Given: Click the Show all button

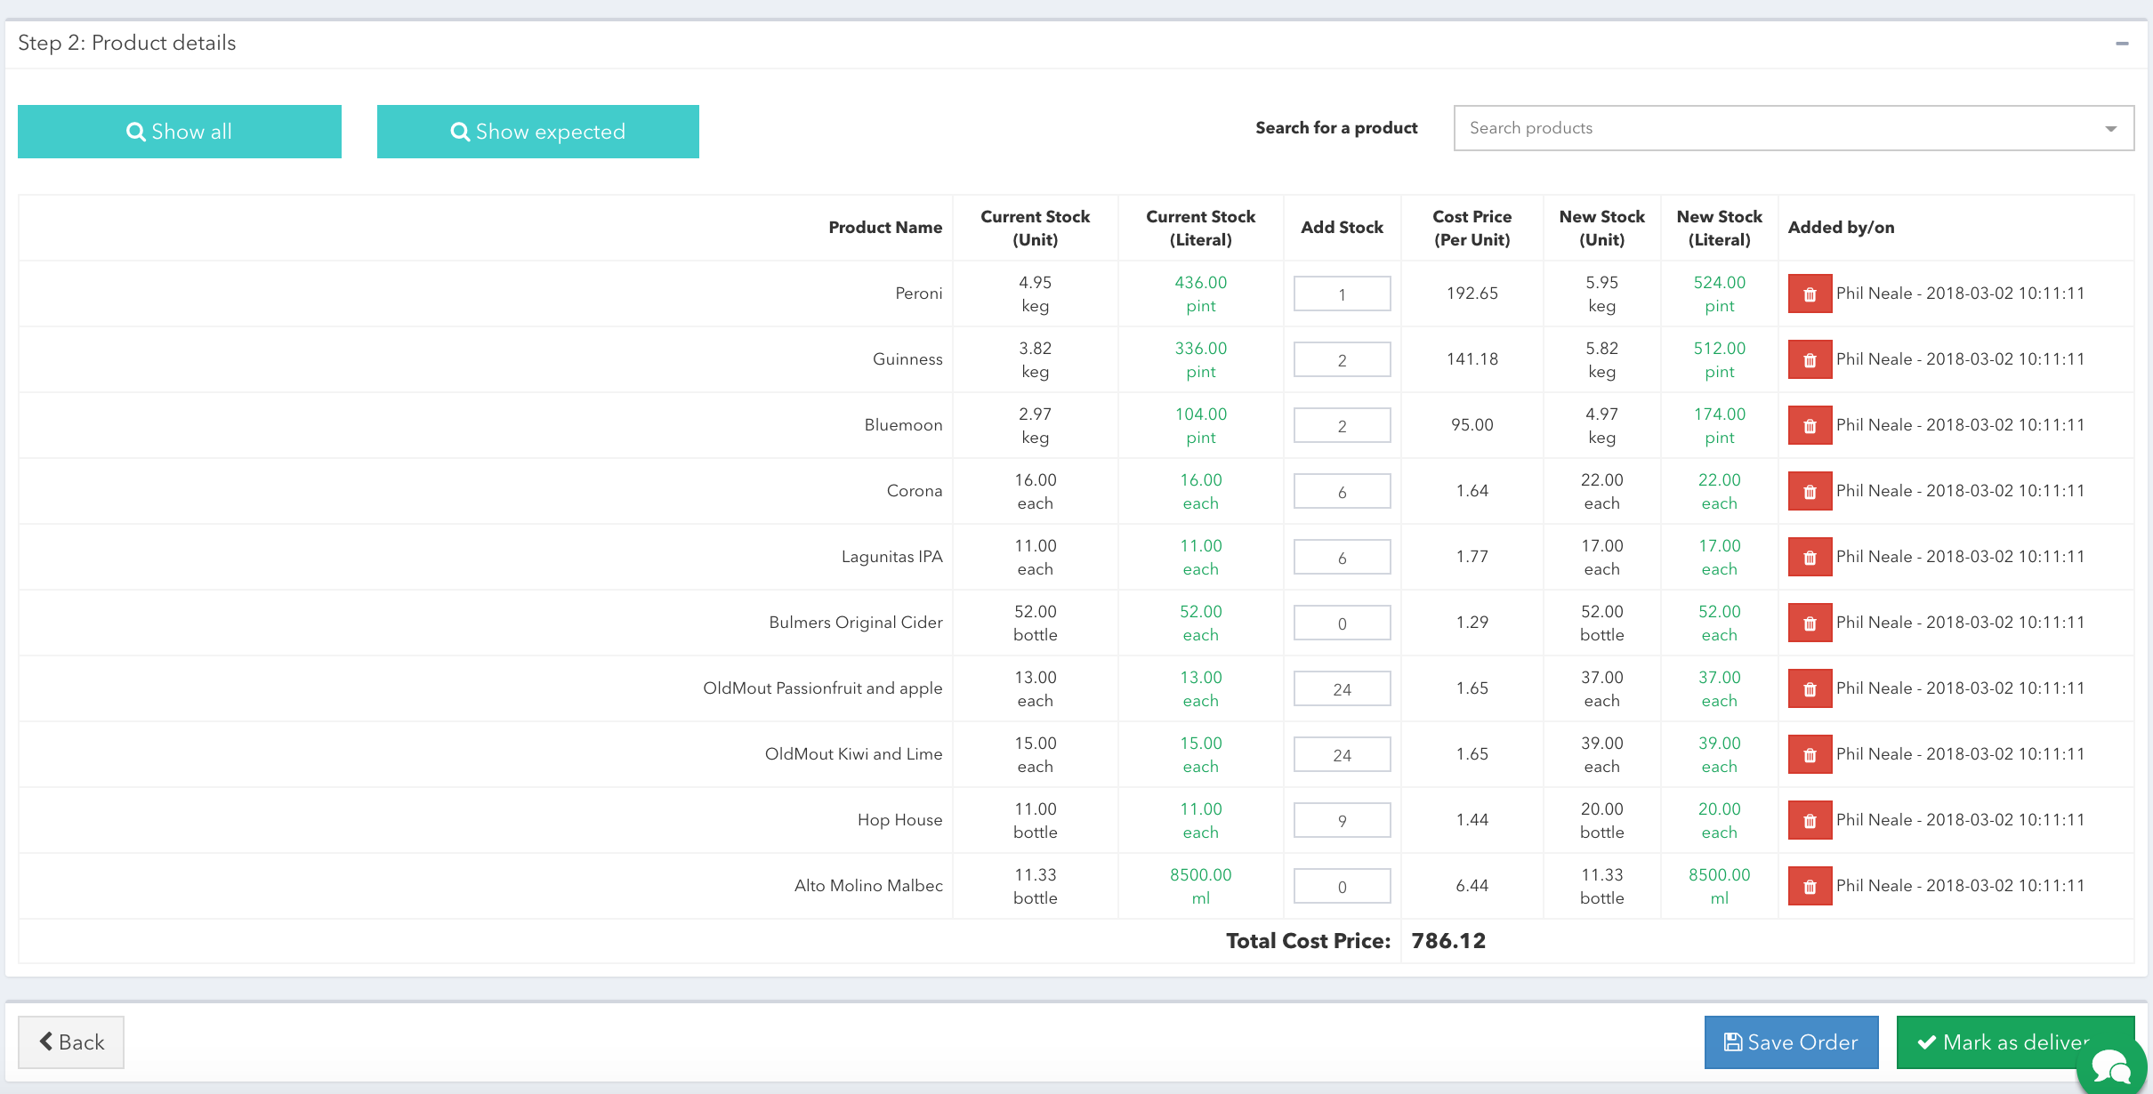Looking at the screenshot, I should click(180, 132).
